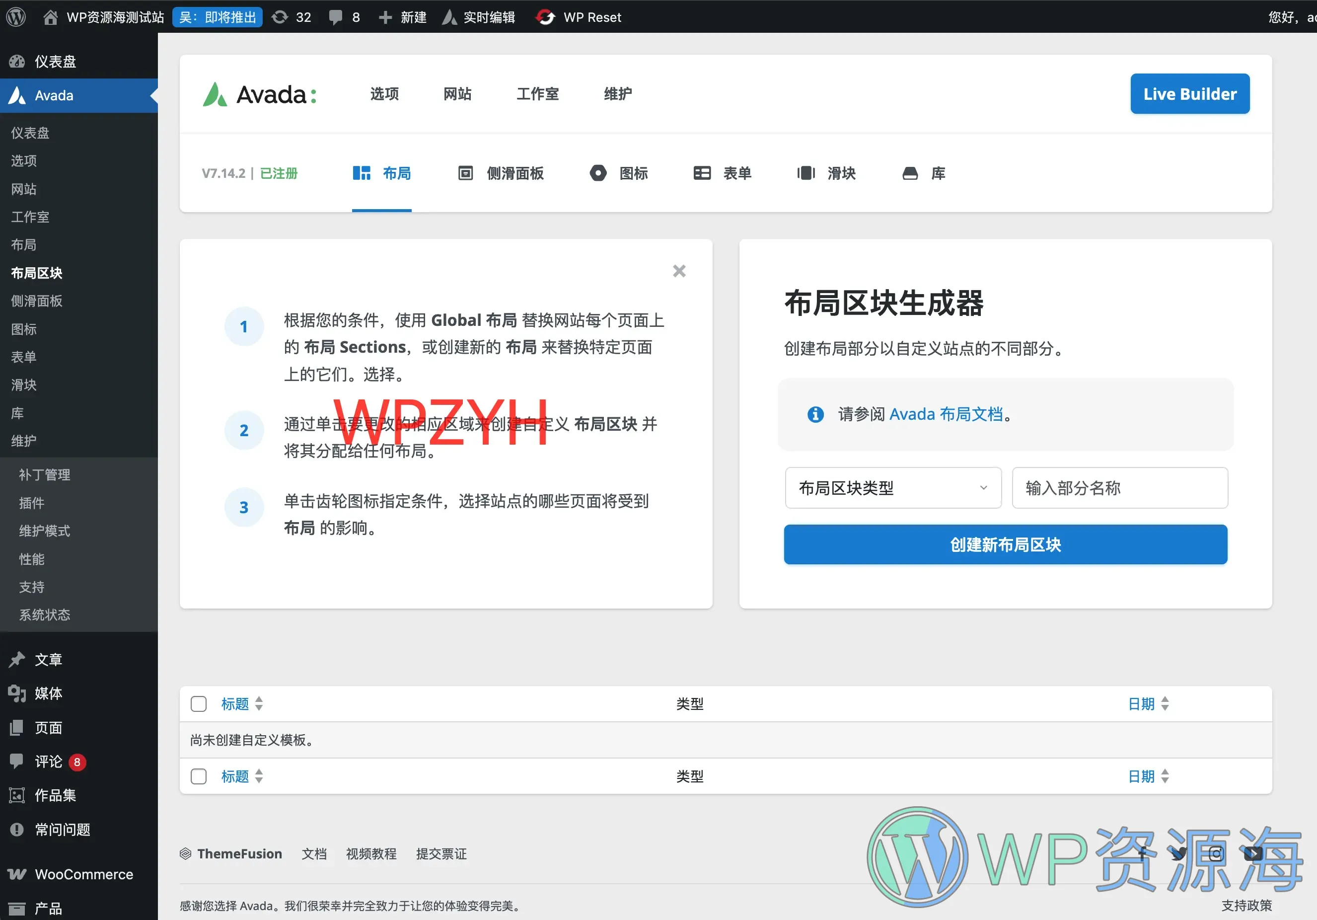Viewport: 1317px width, 920px height.
Task: Switch to the 工作室 tab
Action: 537,93
